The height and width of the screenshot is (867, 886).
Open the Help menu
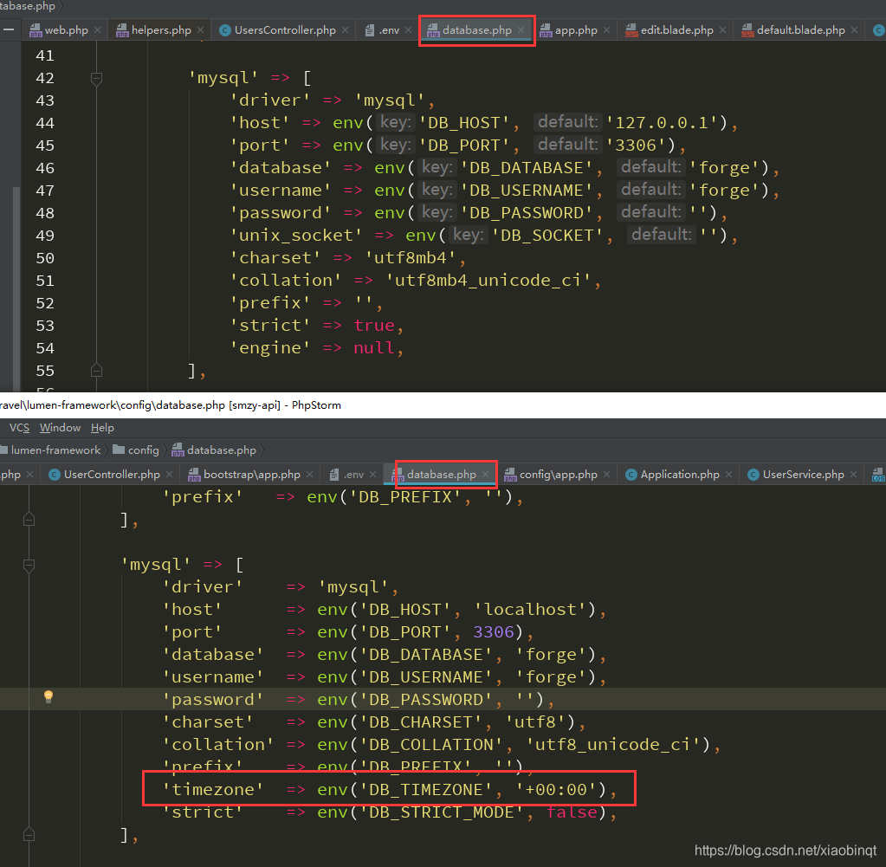point(102,428)
